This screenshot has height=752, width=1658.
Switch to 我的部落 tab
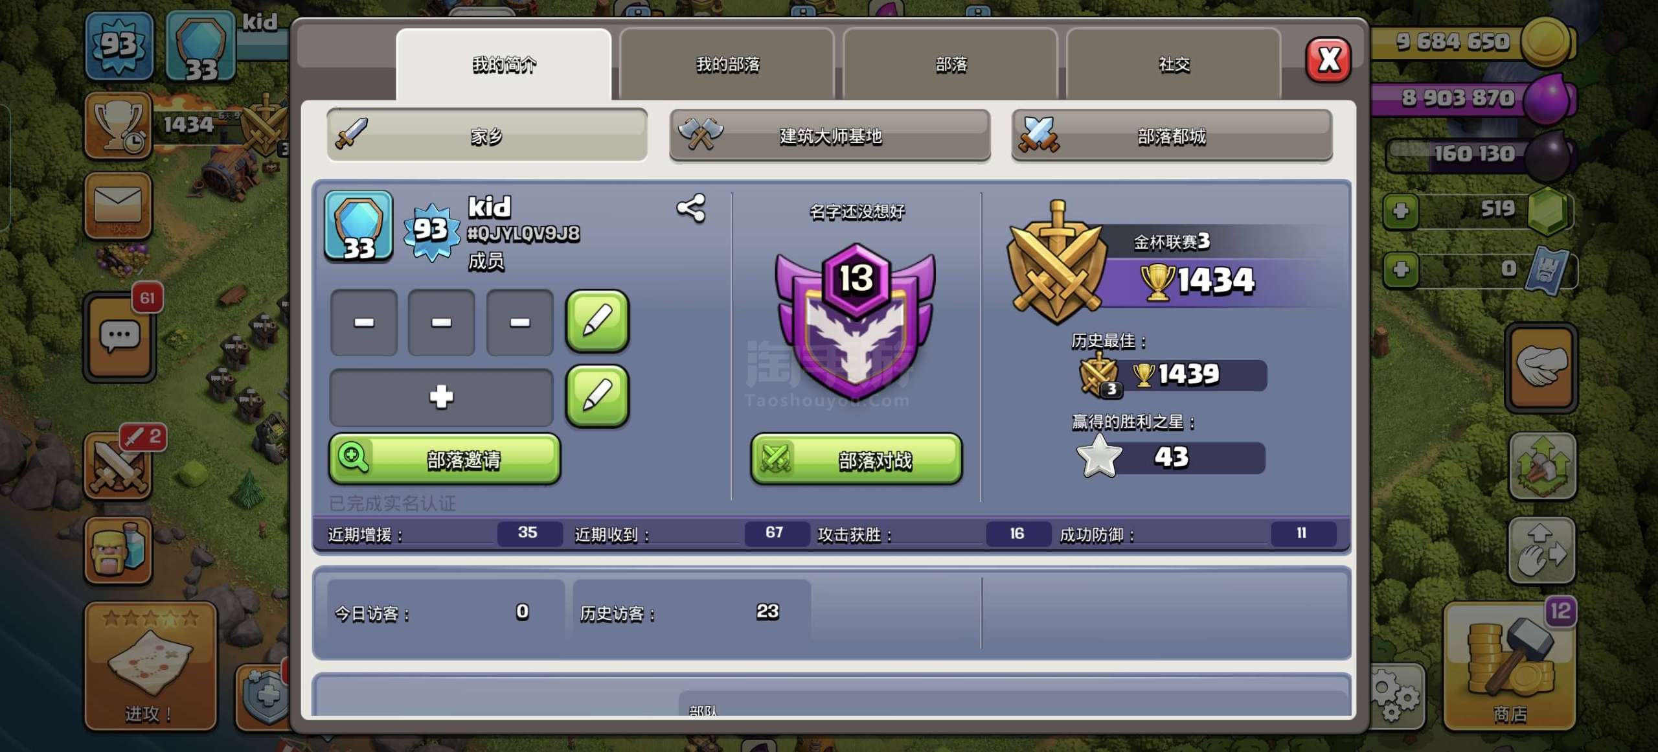pyautogui.click(x=727, y=64)
